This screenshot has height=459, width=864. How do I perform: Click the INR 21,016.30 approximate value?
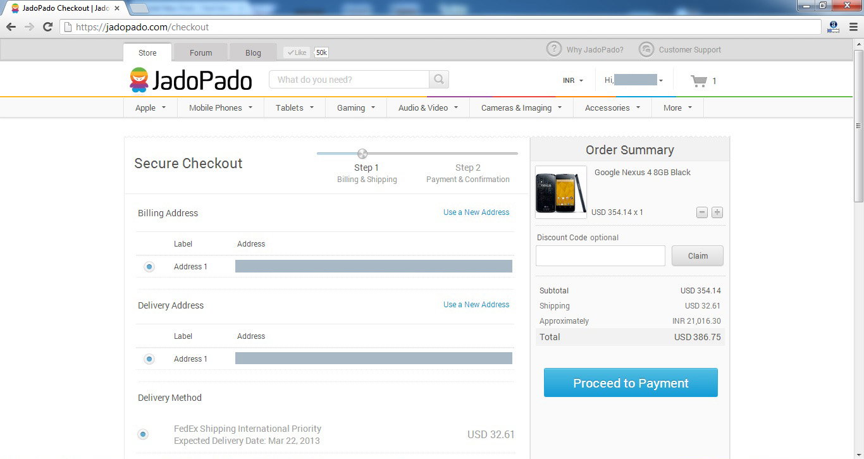(x=696, y=321)
